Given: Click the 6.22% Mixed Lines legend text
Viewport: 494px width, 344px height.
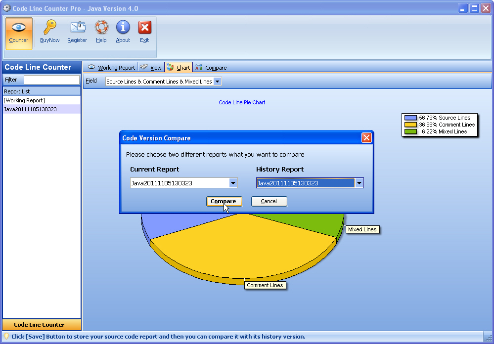Looking at the screenshot, I should (x=444, y=131).
